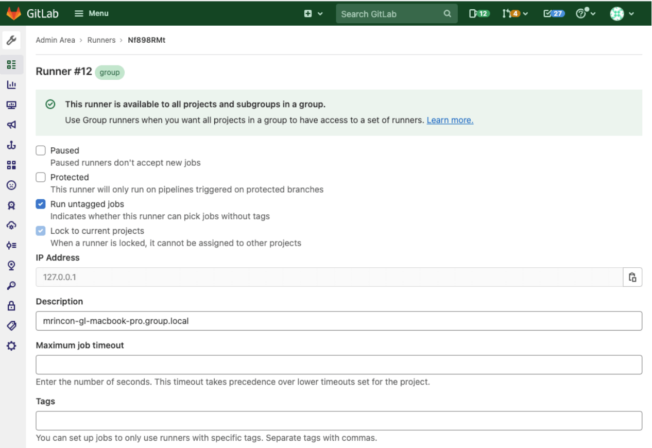The image size is (652, 448).
Task: Enable the Paused checkbox
Action: [x=40, y=150]
